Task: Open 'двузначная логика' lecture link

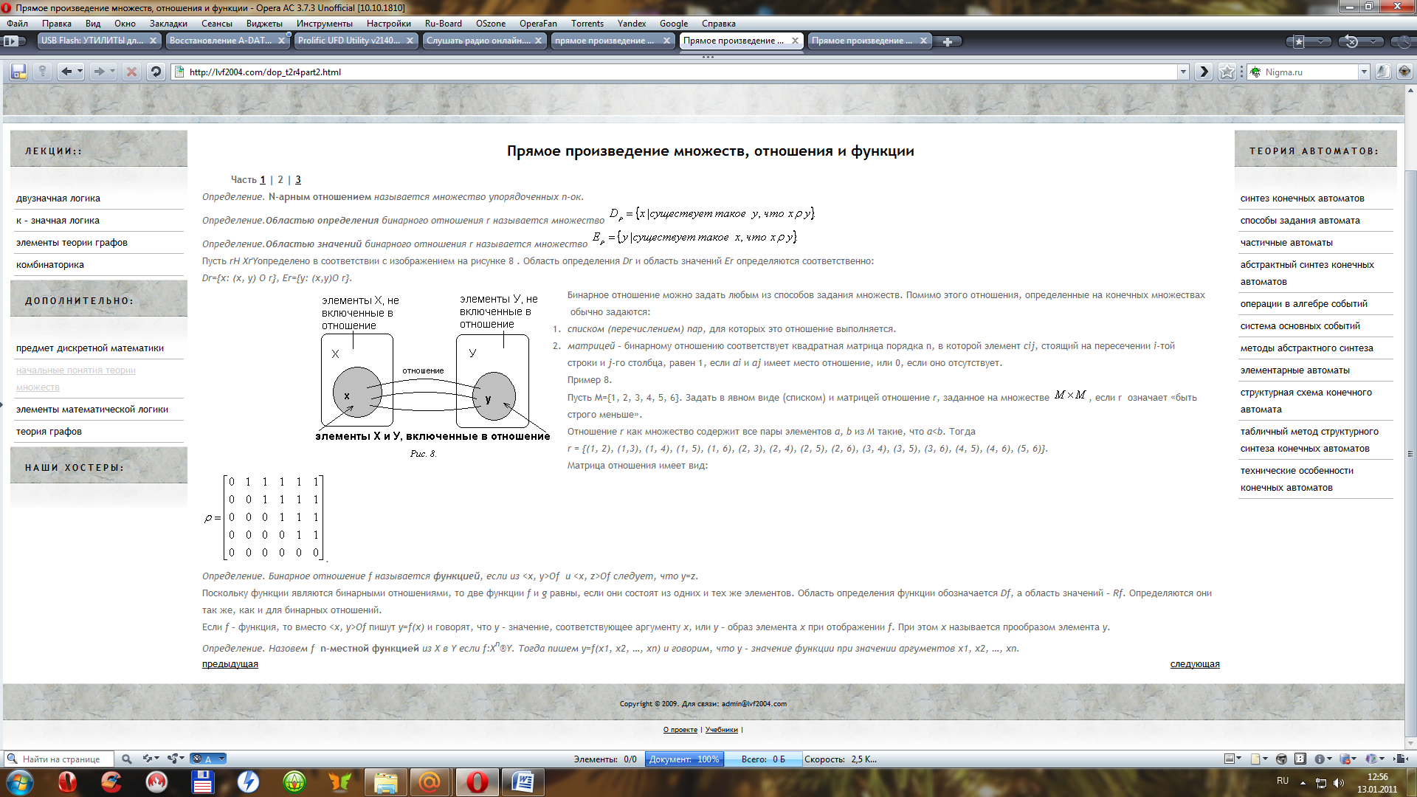Action: [58, 198]
